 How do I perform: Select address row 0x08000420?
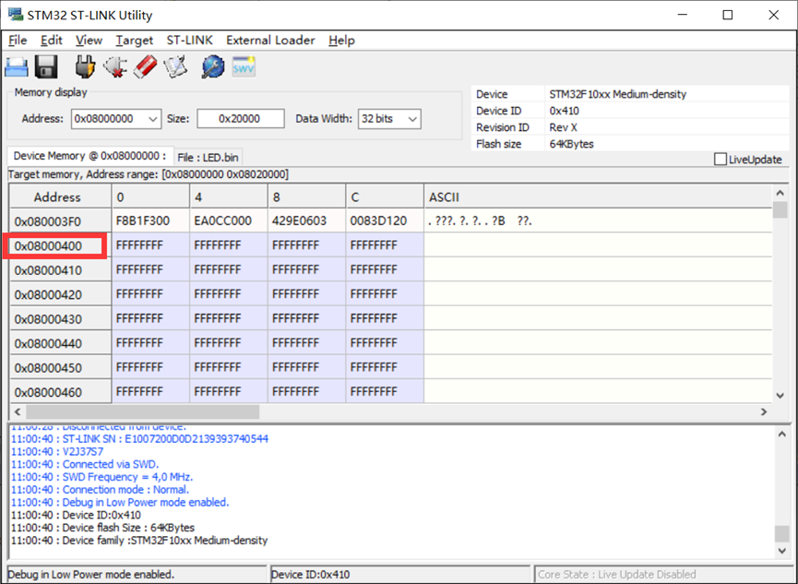pos(61,295)
